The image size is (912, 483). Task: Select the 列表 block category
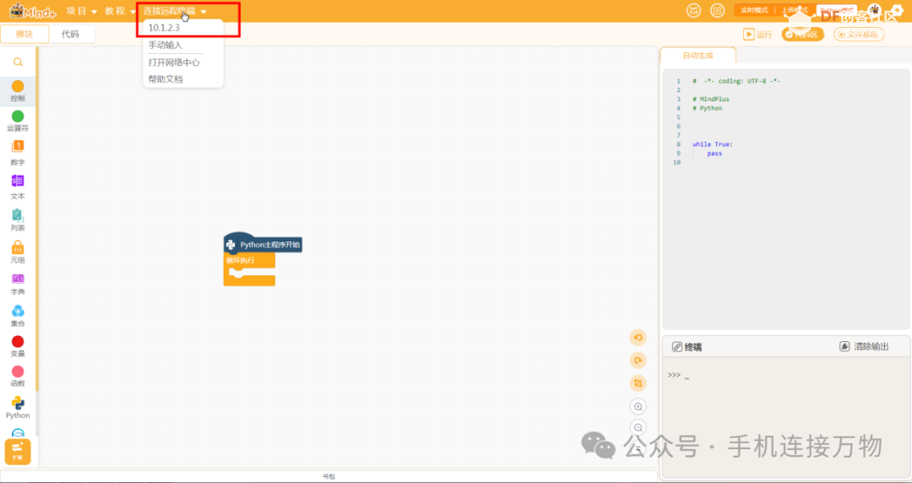pos(18,220)
